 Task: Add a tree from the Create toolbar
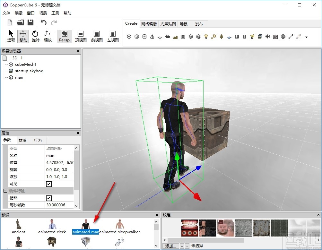[222, 37]
